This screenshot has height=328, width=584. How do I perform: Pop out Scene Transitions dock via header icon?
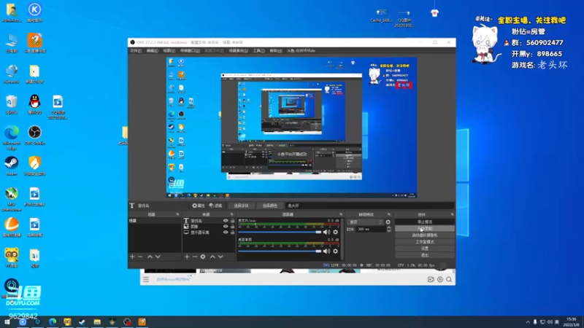point(389,214)
